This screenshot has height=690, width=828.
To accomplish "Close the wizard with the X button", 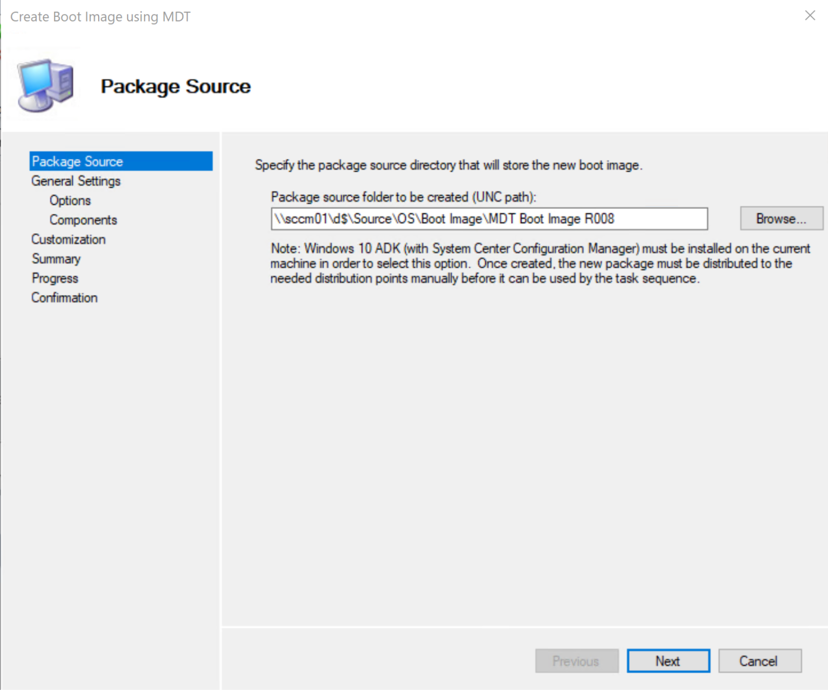I will coord(810,16).
